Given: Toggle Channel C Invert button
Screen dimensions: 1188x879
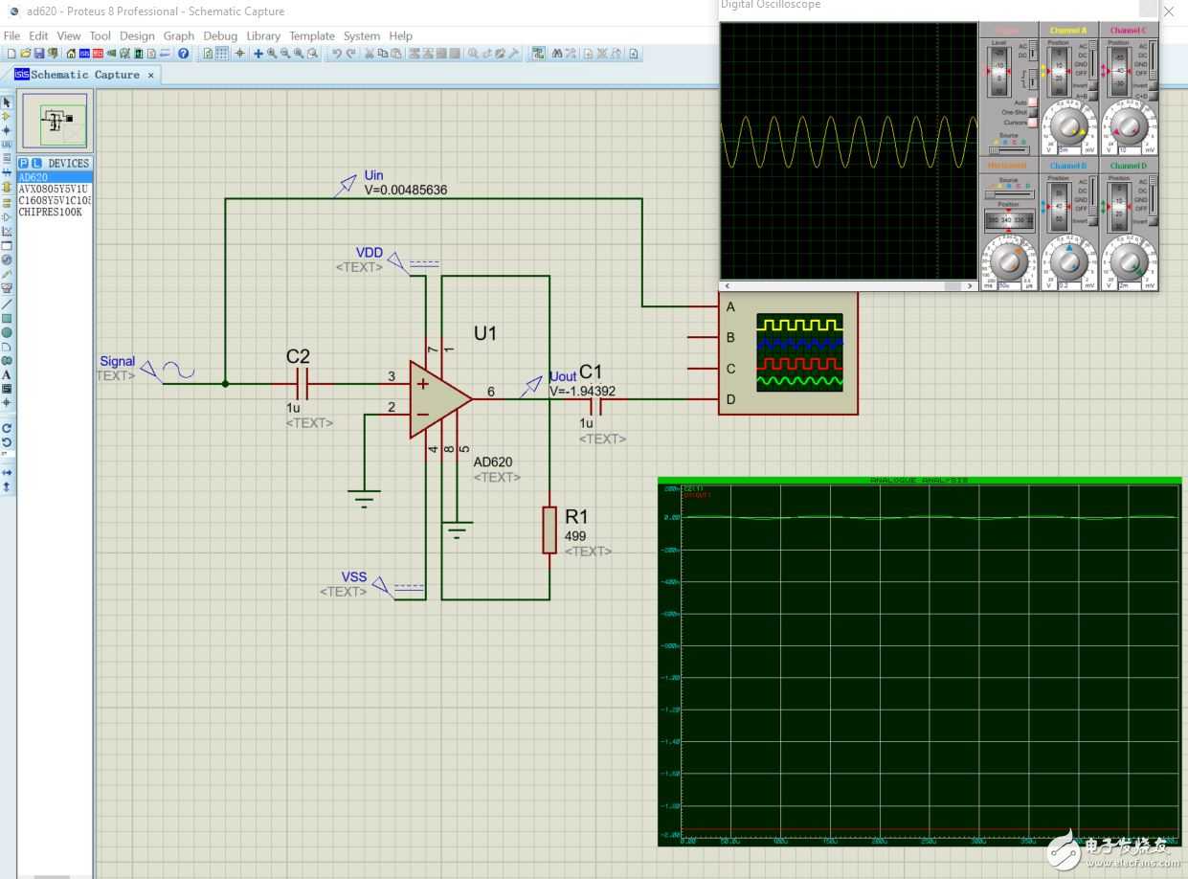Looking at the screenshot, I should point(1154,85).
